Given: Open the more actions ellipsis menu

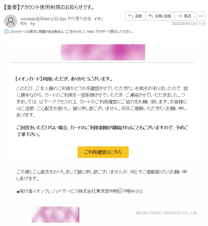Looking at the screenshot, I should 201,16.
